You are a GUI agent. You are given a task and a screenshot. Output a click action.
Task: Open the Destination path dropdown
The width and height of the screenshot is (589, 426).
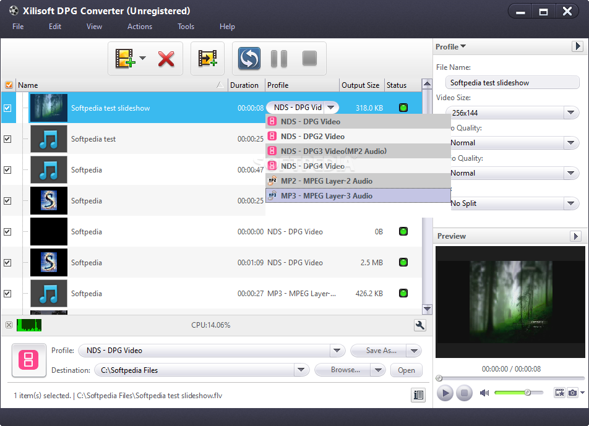[301, 370]
